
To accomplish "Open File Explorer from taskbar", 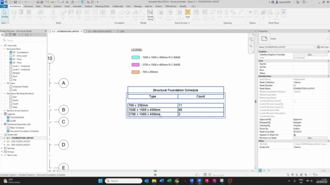I will [x=154, y=181].
